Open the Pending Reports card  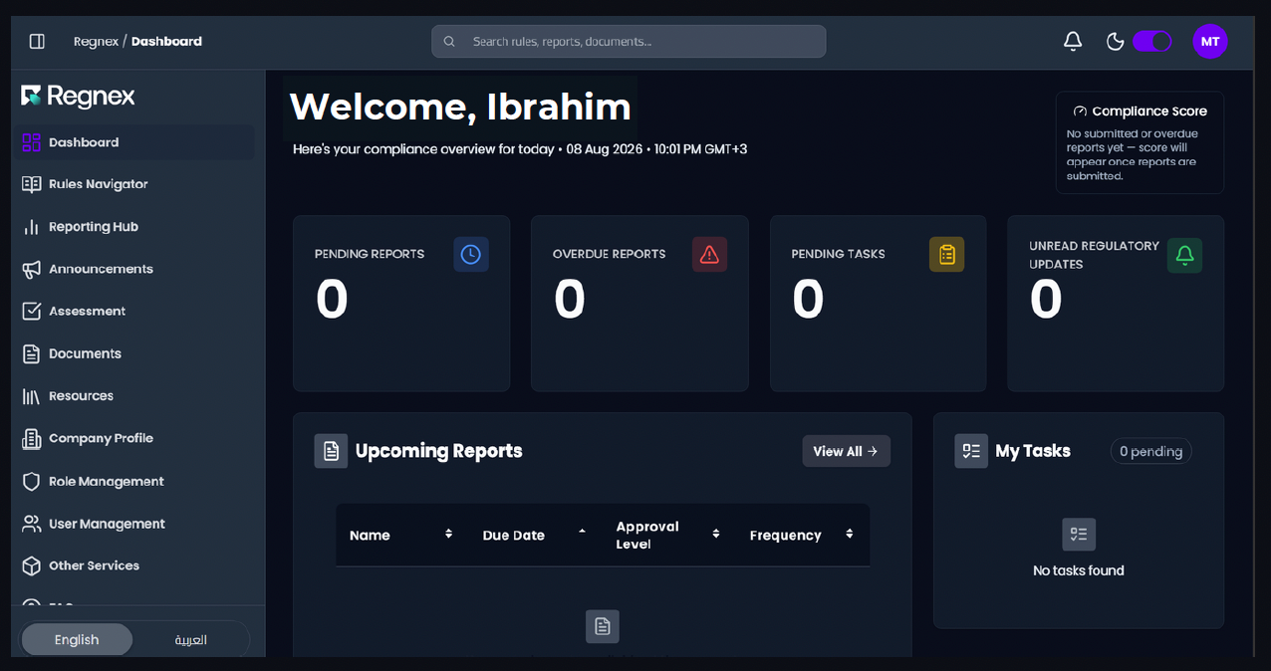point(401,304)
